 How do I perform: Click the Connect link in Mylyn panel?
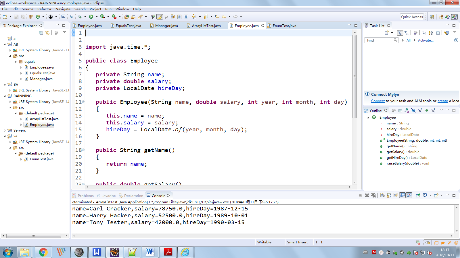pyautogui.click(x=378, y=101)
